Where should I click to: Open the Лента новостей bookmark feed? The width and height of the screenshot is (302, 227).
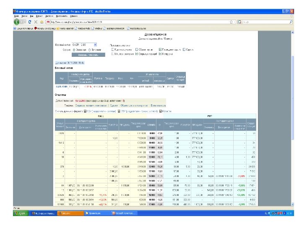pos(65,29)
